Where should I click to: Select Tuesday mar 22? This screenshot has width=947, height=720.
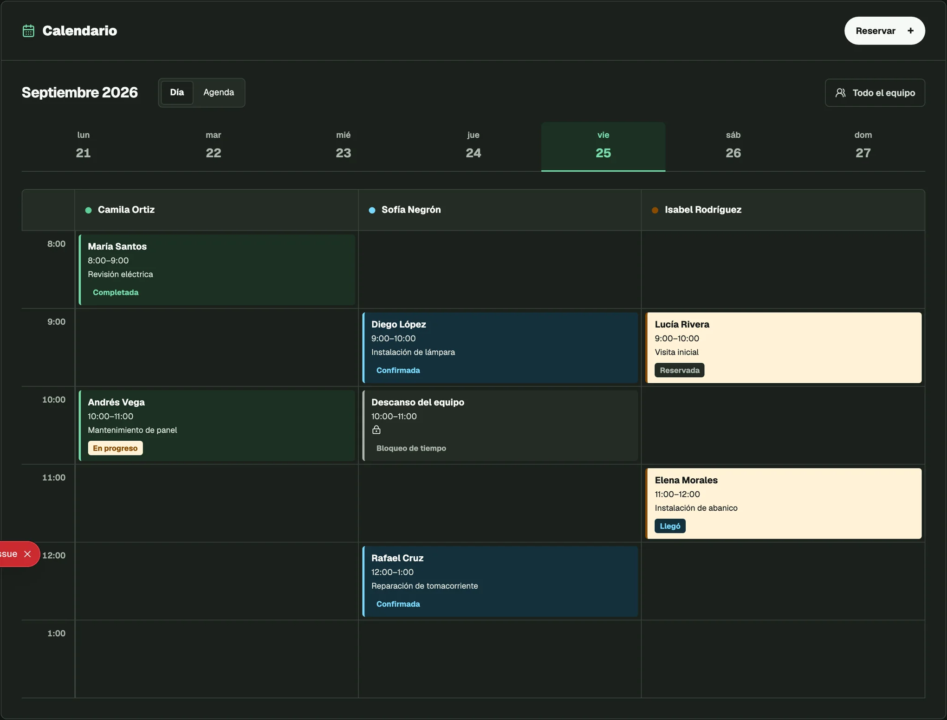tap(214, 147)
